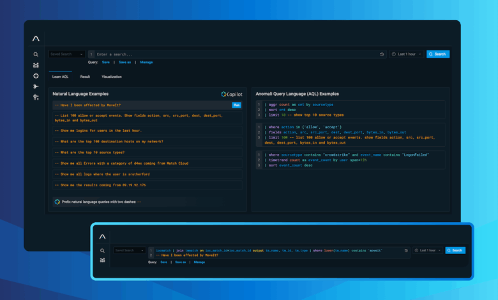Switch to the Learn AQL tab
The height and width of the screenshot is (300, 498).
(61, 77)
